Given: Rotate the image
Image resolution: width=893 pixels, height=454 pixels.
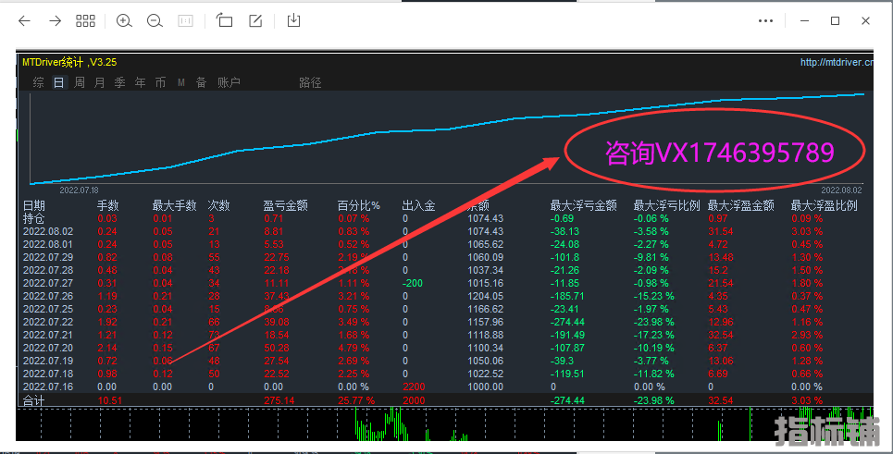Looking at the screenshot, I should 225,20.
